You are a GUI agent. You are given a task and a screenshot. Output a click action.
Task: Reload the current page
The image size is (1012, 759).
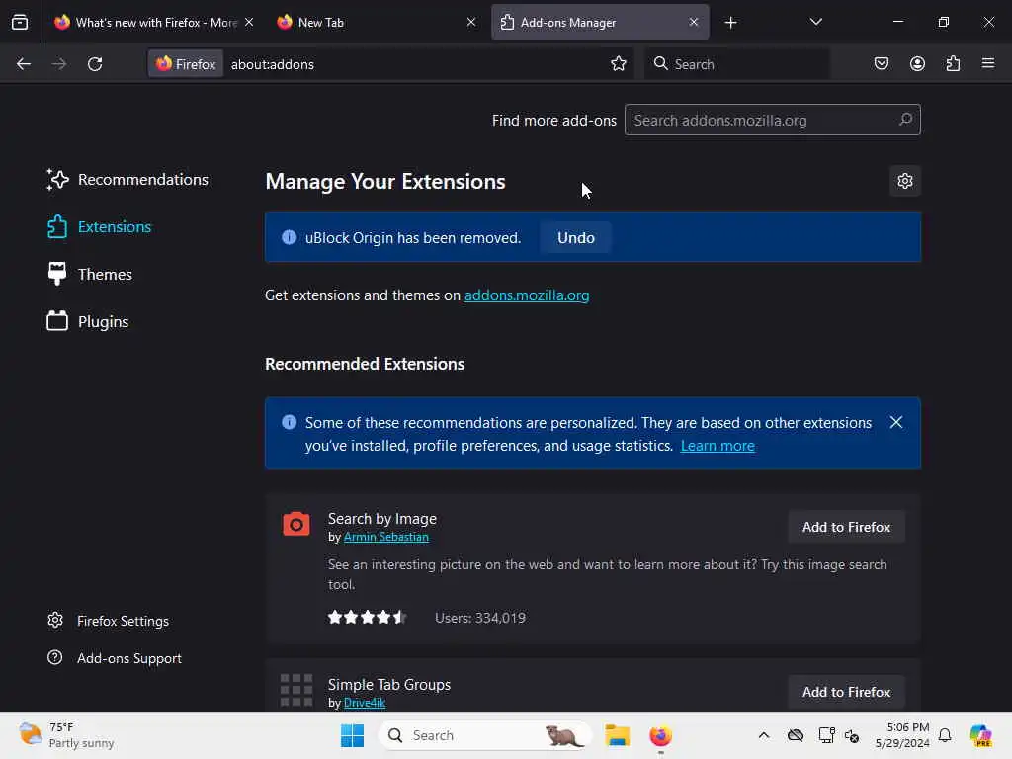(95, 64)
